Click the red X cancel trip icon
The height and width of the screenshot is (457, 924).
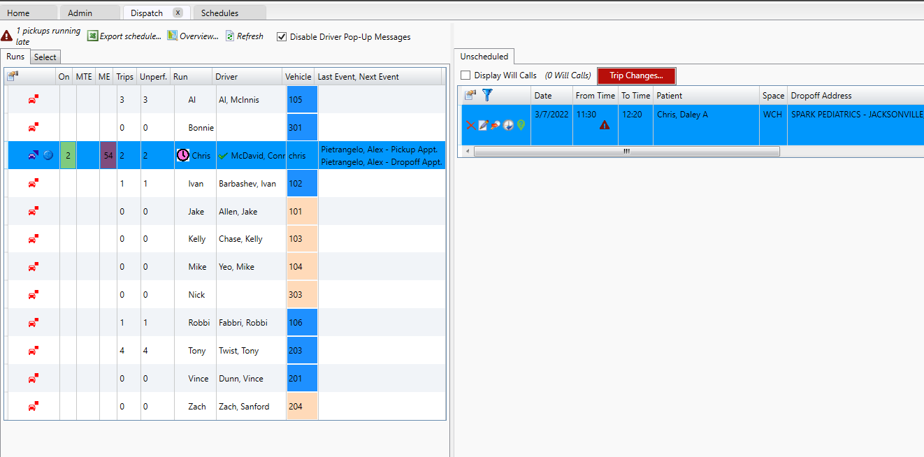470,125
